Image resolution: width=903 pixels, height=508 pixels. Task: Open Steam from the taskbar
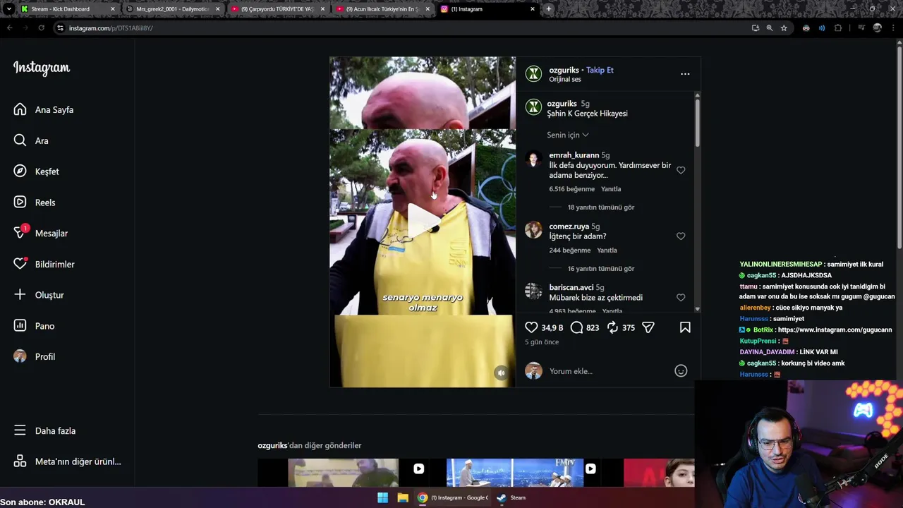click(x=511, y=497)
